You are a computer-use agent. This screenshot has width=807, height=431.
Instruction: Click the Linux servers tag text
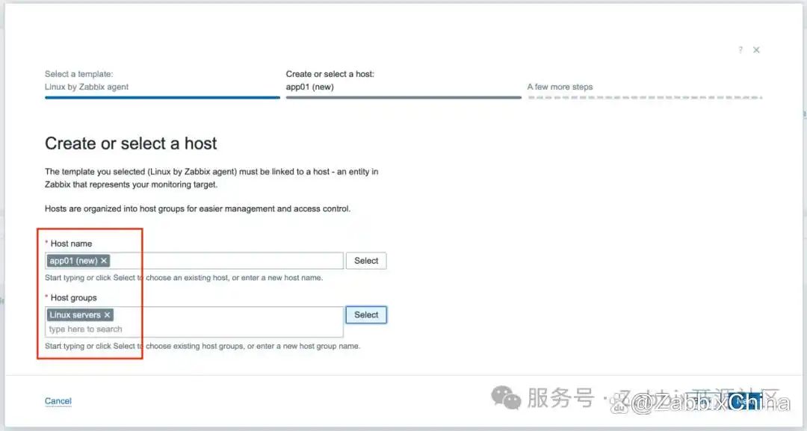[x=75, y=314]
